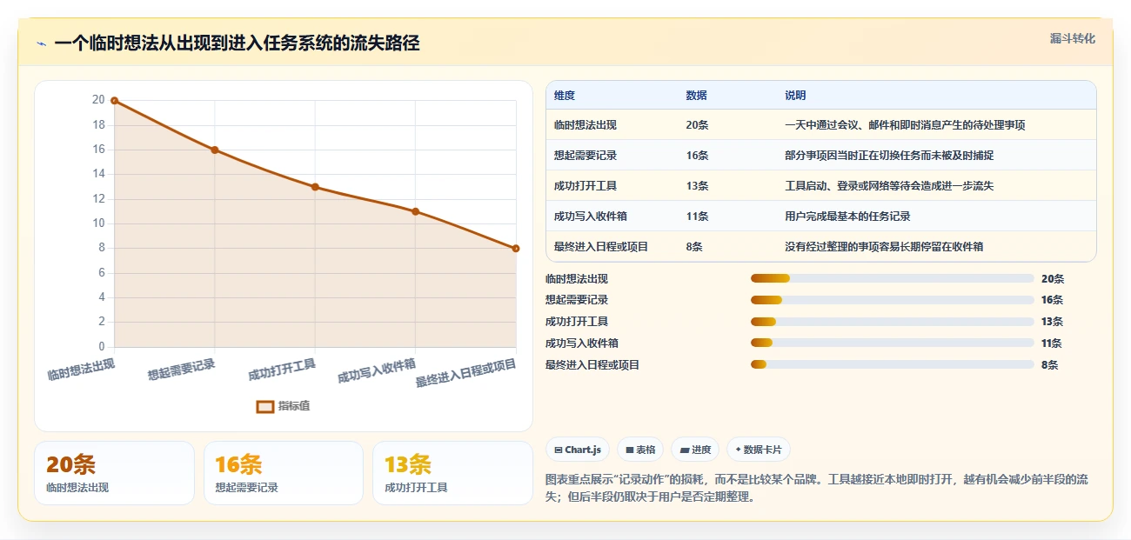Click the description starting 没有经过整理的事项
This screenshot has width=1131, height=540.
click(x=884, y=247)
